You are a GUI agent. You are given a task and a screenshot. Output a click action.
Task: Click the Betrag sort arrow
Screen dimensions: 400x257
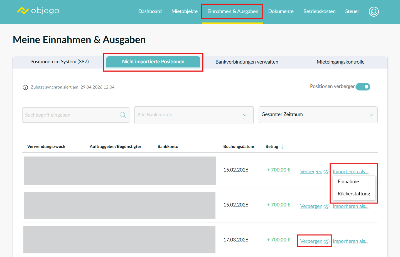[283, 147]
